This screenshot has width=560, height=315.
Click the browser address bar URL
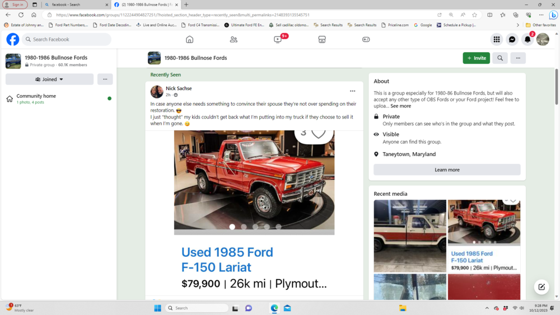tap(183, 15)
